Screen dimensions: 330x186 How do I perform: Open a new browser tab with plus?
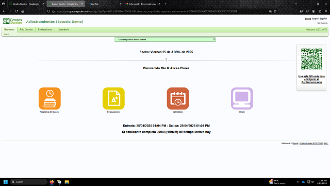point(166,4)
